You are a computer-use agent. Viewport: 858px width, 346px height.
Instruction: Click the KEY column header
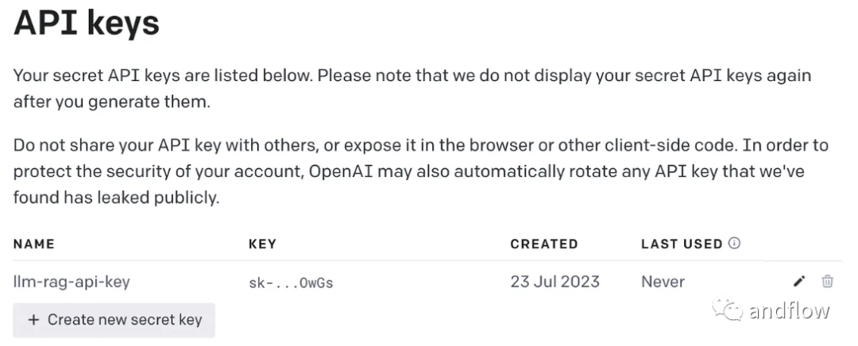262,244
